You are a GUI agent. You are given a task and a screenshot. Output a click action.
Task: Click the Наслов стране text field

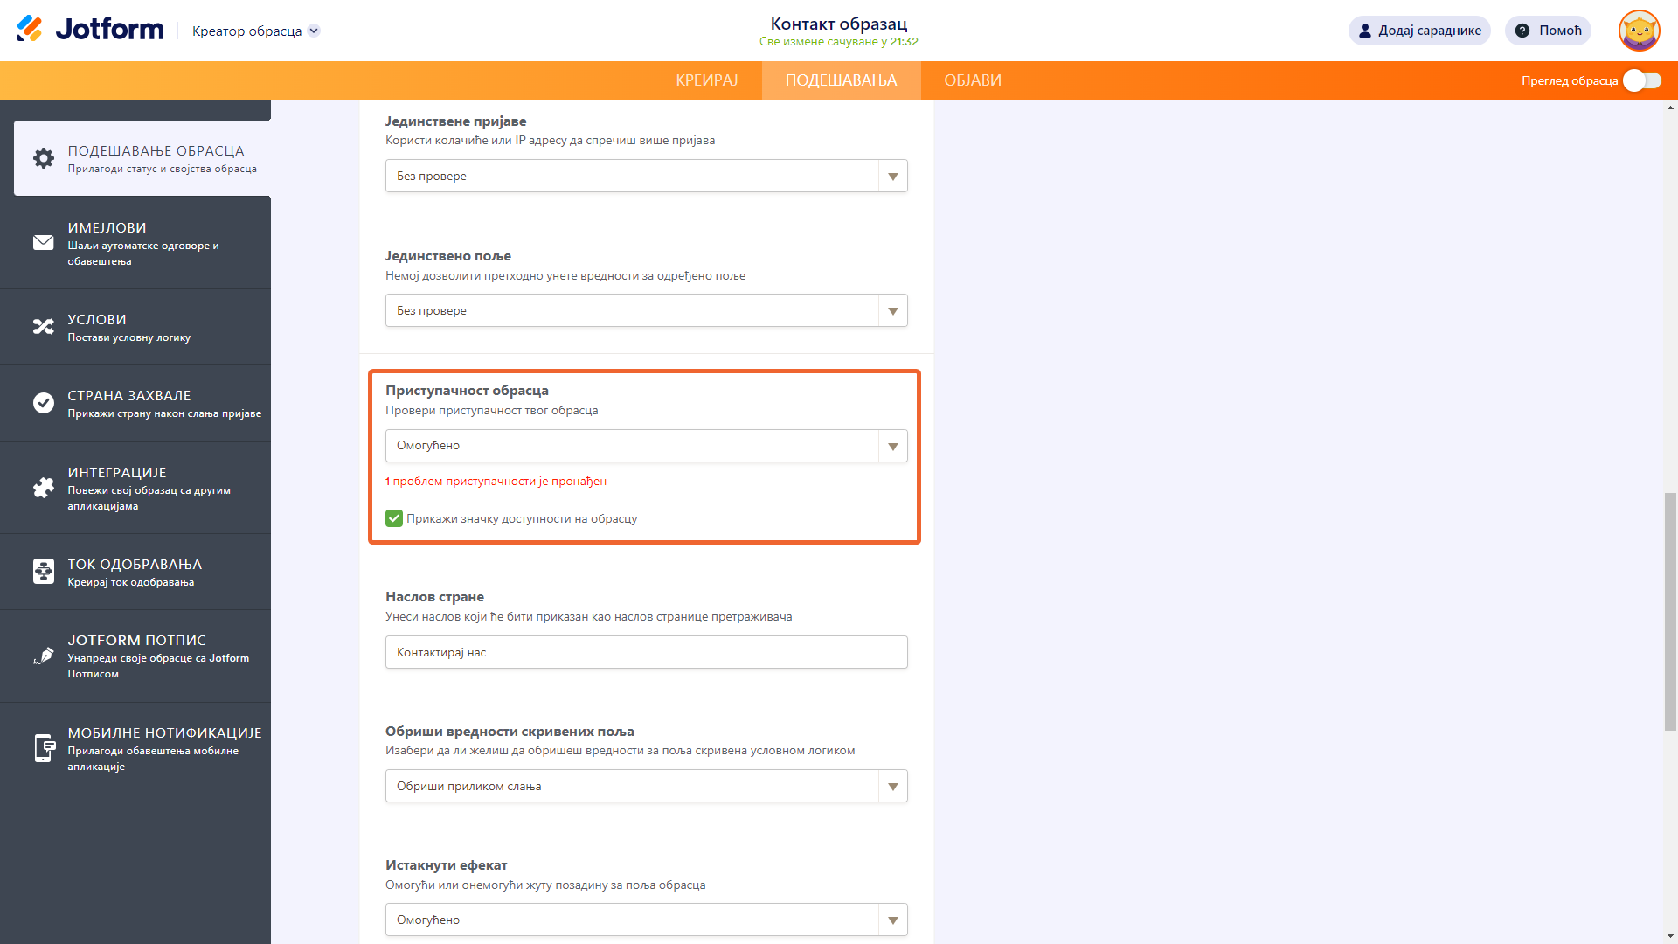[646, 652]
